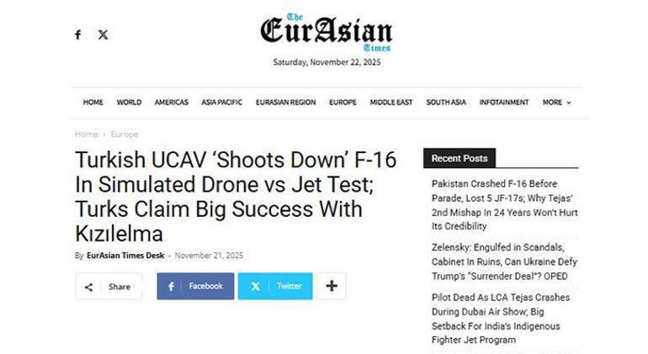
Task: Click the Europe breadcrumb link
Action: coord(125,135)
